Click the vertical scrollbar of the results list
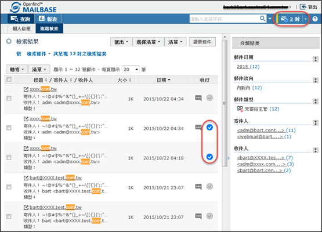Screen dimensions: 322x232 (x=225, y=103)
